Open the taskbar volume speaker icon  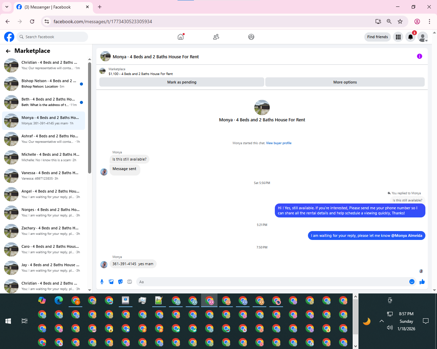(390, 328)
